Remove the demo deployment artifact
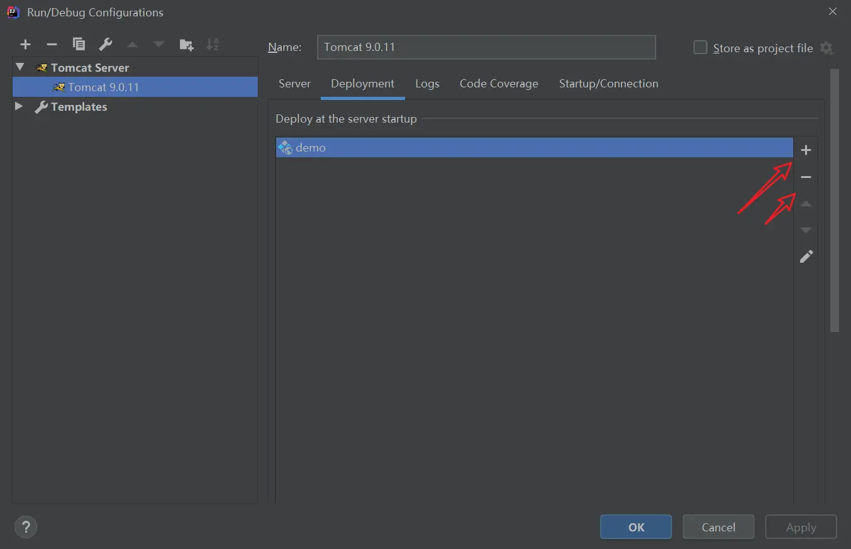Viewport: 851px width, 549px height. click(x=806, y=177)
